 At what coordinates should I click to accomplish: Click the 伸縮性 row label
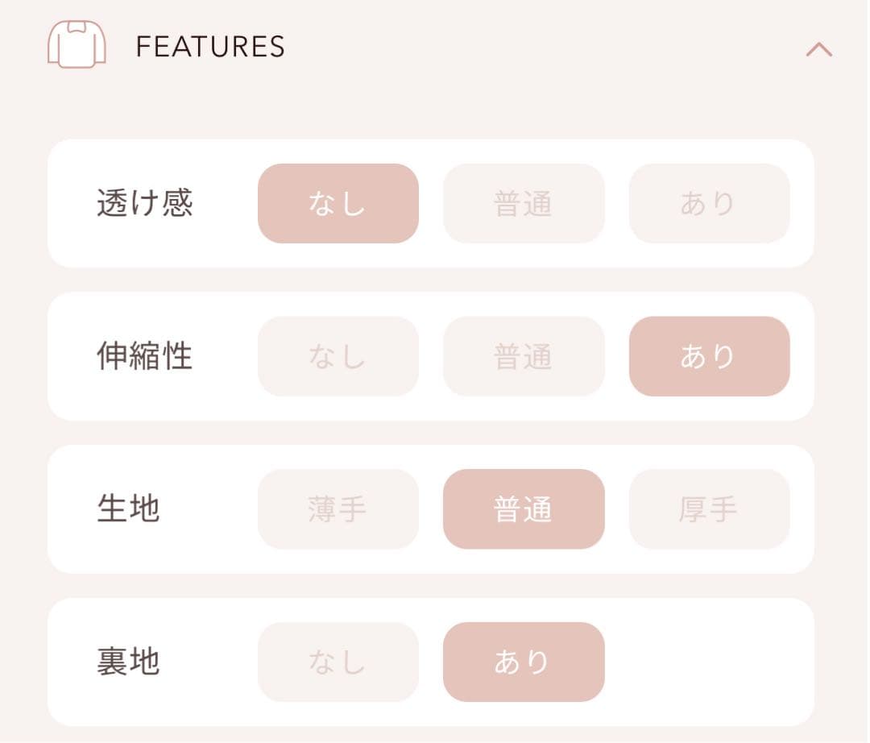[145, 356]
